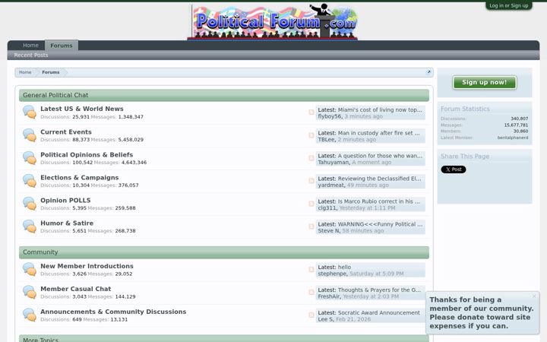View user profile Steve N
The height and width of the screenshot is (342, 547).
coord(328,231)
